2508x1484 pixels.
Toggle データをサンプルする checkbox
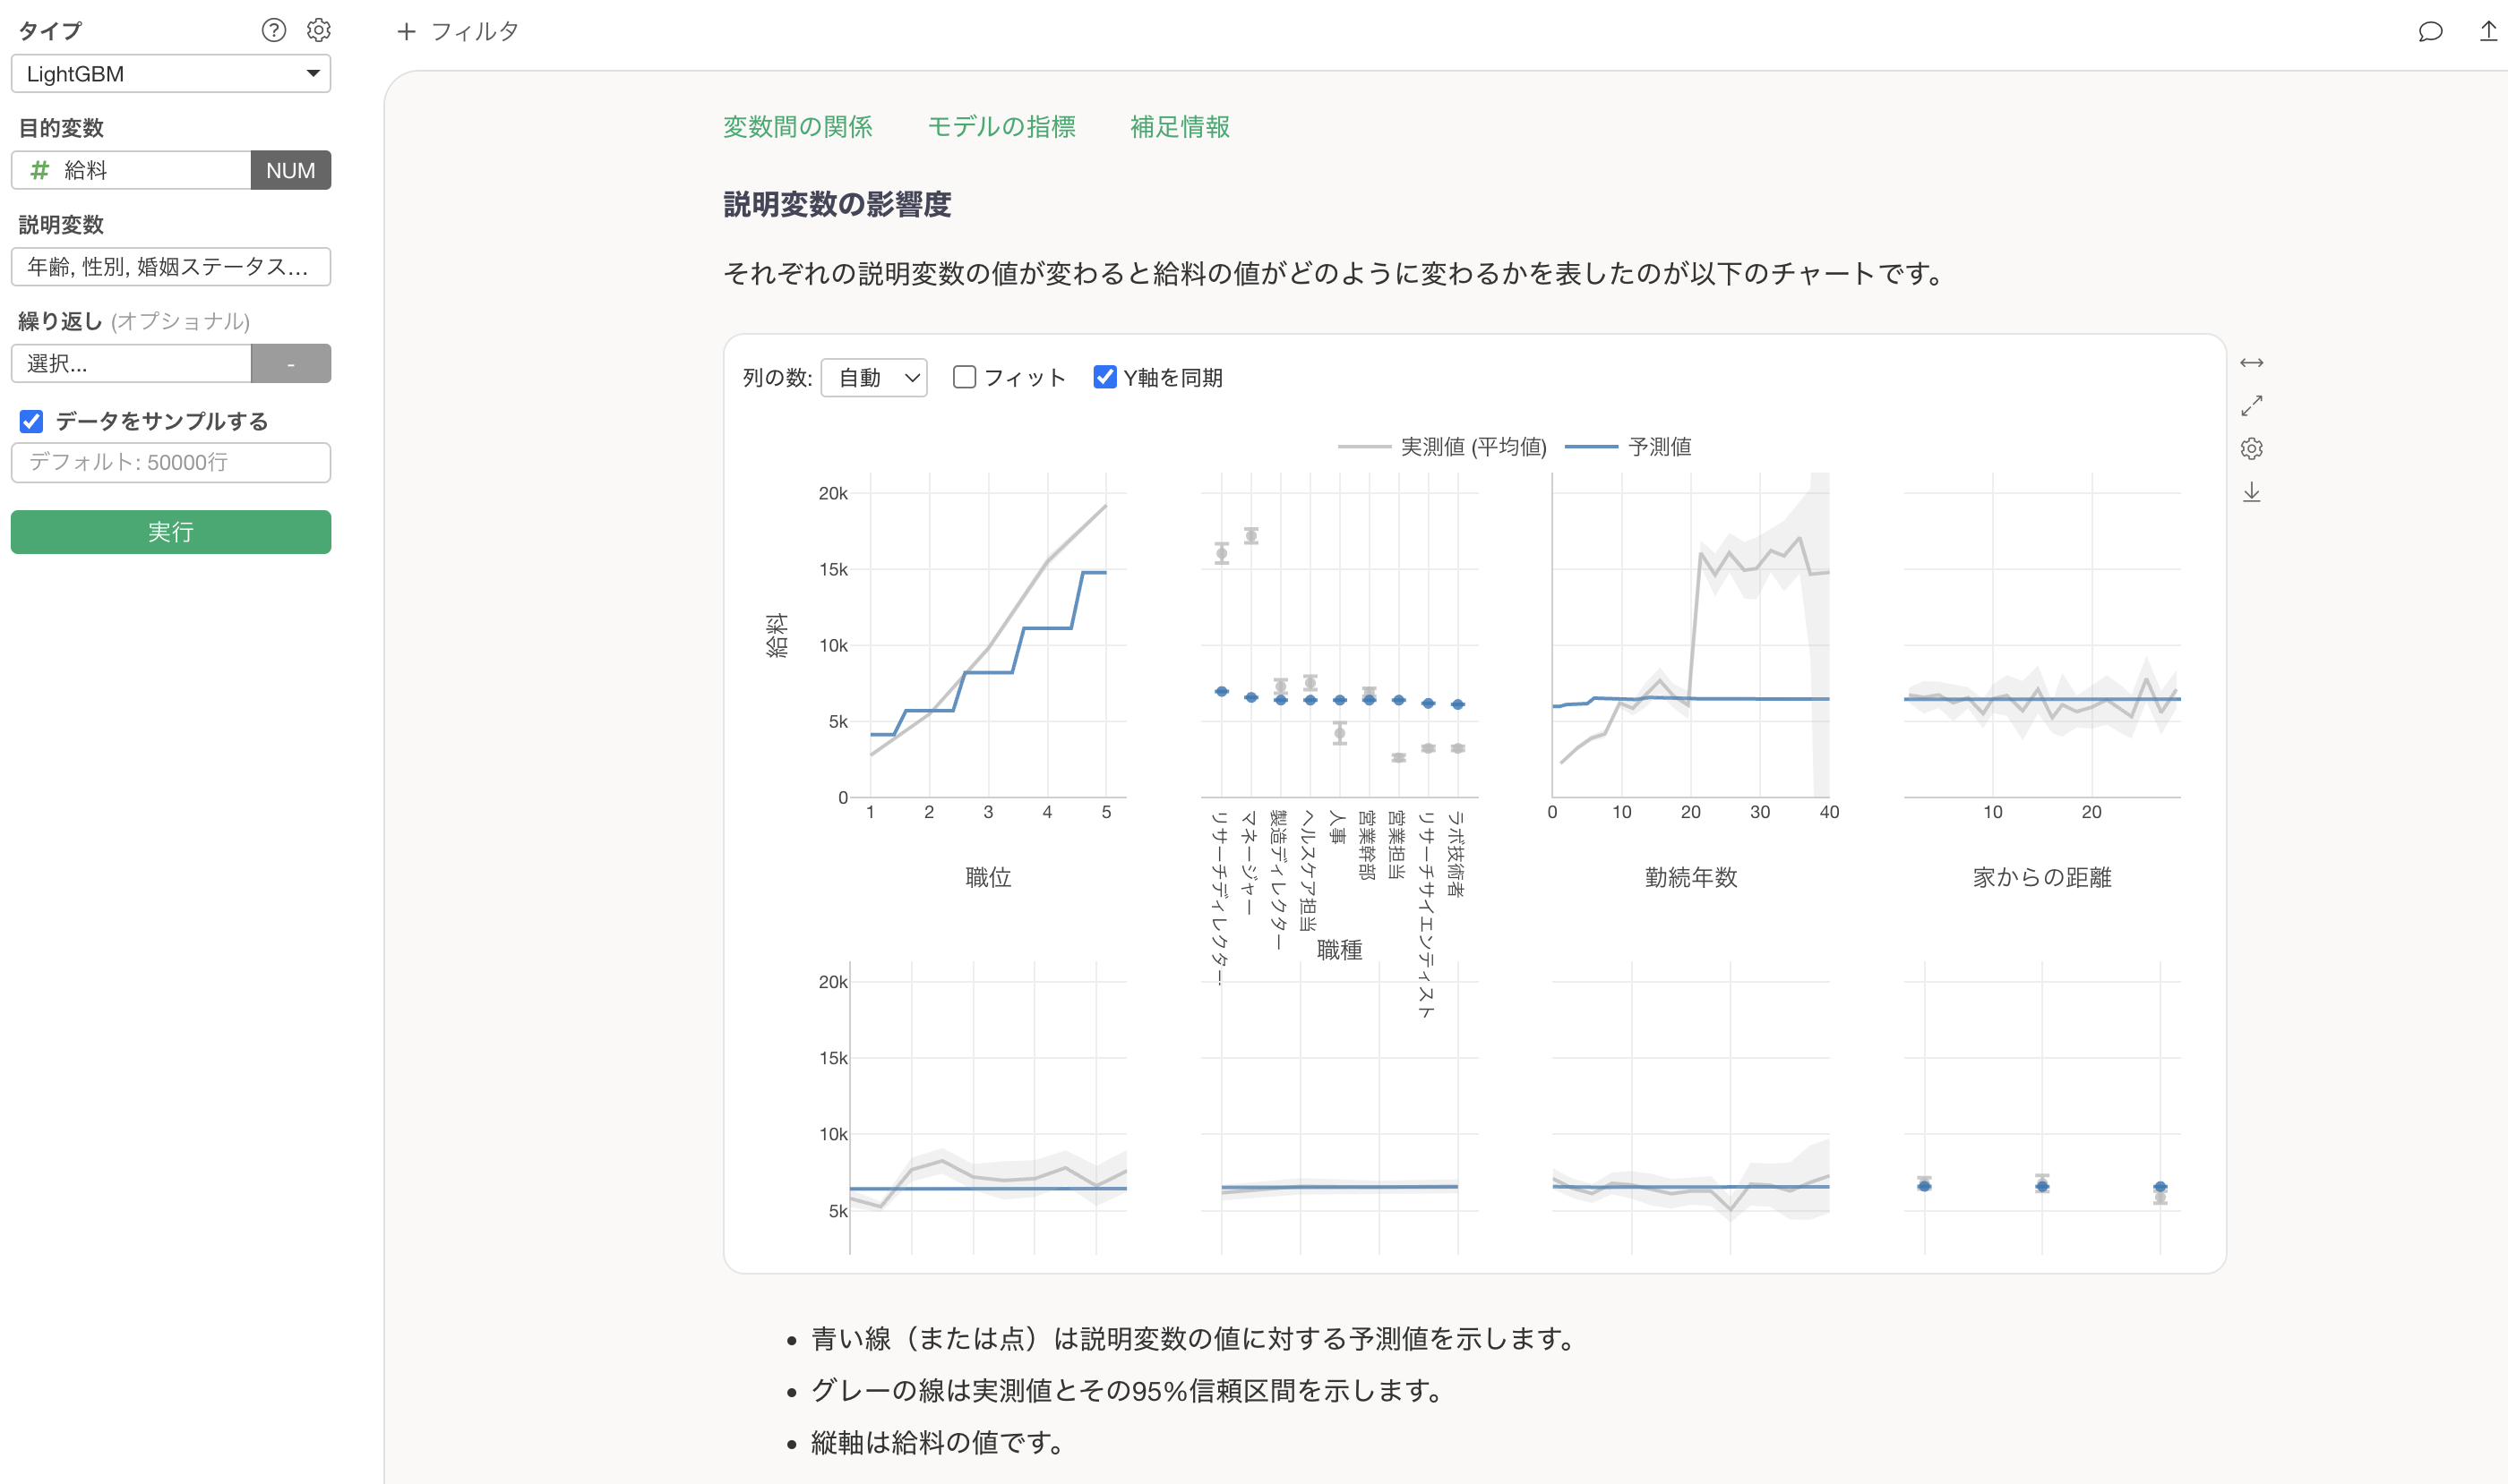[x=32, y=421]
